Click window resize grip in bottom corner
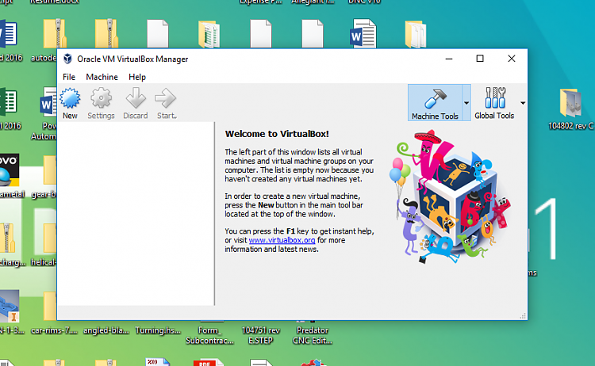The height and width of the screenshot is (366, 595). coord(523,316)
